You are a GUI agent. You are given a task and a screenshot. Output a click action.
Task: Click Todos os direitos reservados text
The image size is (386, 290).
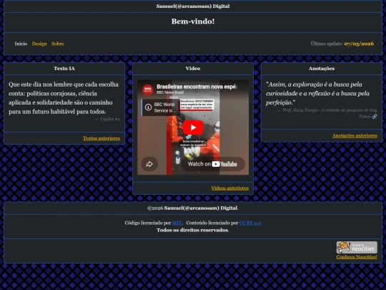pos(193,230)
